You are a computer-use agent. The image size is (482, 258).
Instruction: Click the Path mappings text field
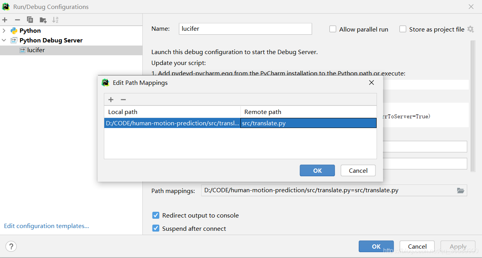pos(329,190)
